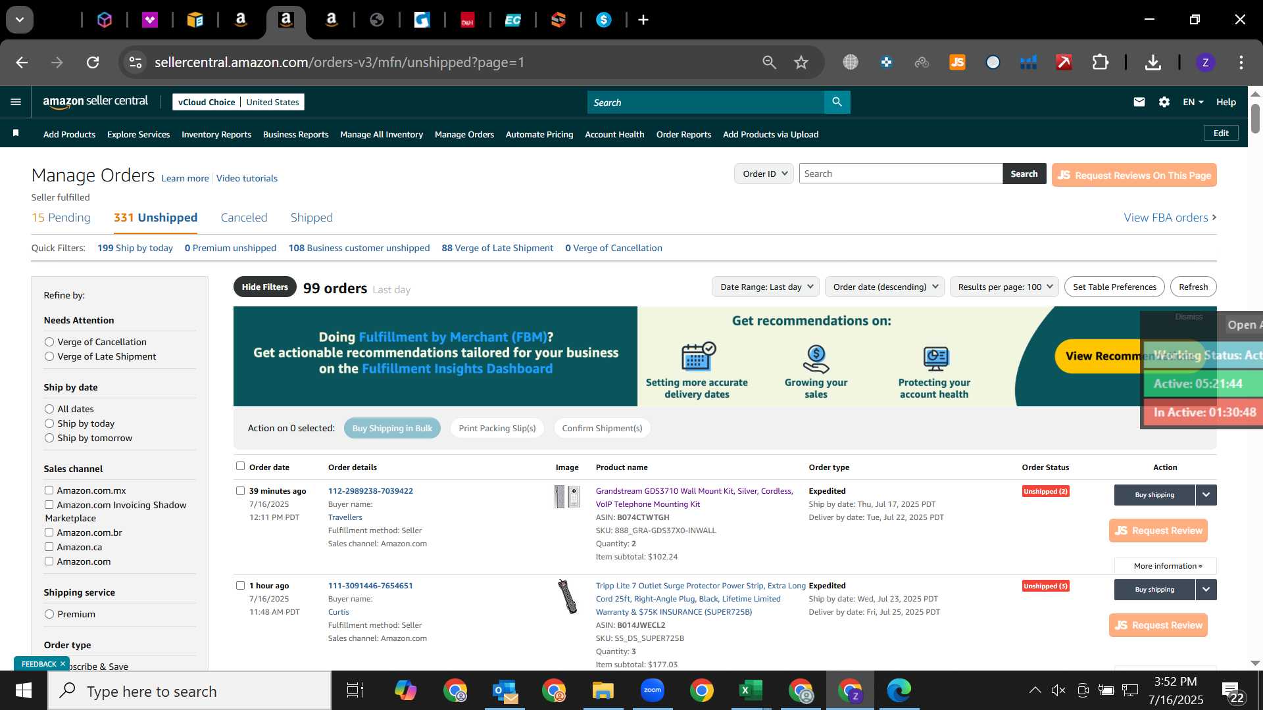
Task: Open the browser zoom magnifier icon
Action: pos(769,62)
